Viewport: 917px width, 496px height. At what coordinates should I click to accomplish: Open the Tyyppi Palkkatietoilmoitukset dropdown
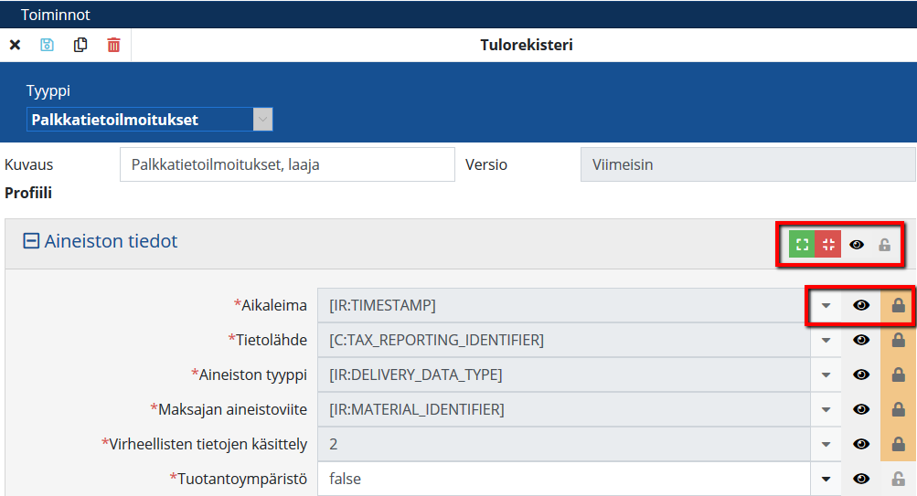262,120
